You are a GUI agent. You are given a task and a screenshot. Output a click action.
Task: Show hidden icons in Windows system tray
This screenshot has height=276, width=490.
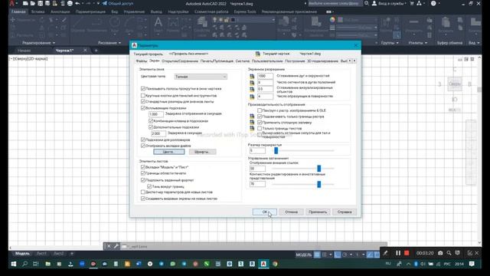(x=408, y=264)
